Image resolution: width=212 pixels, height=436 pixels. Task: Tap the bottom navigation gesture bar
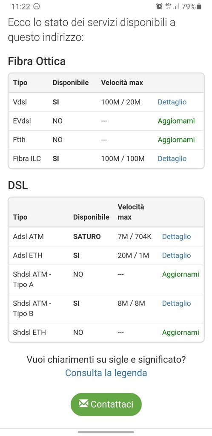[106, 432]
